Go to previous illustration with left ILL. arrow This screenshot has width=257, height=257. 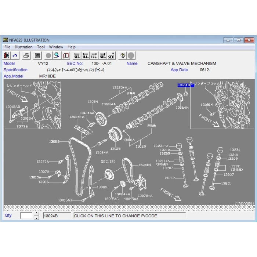(x=86, y=55)
